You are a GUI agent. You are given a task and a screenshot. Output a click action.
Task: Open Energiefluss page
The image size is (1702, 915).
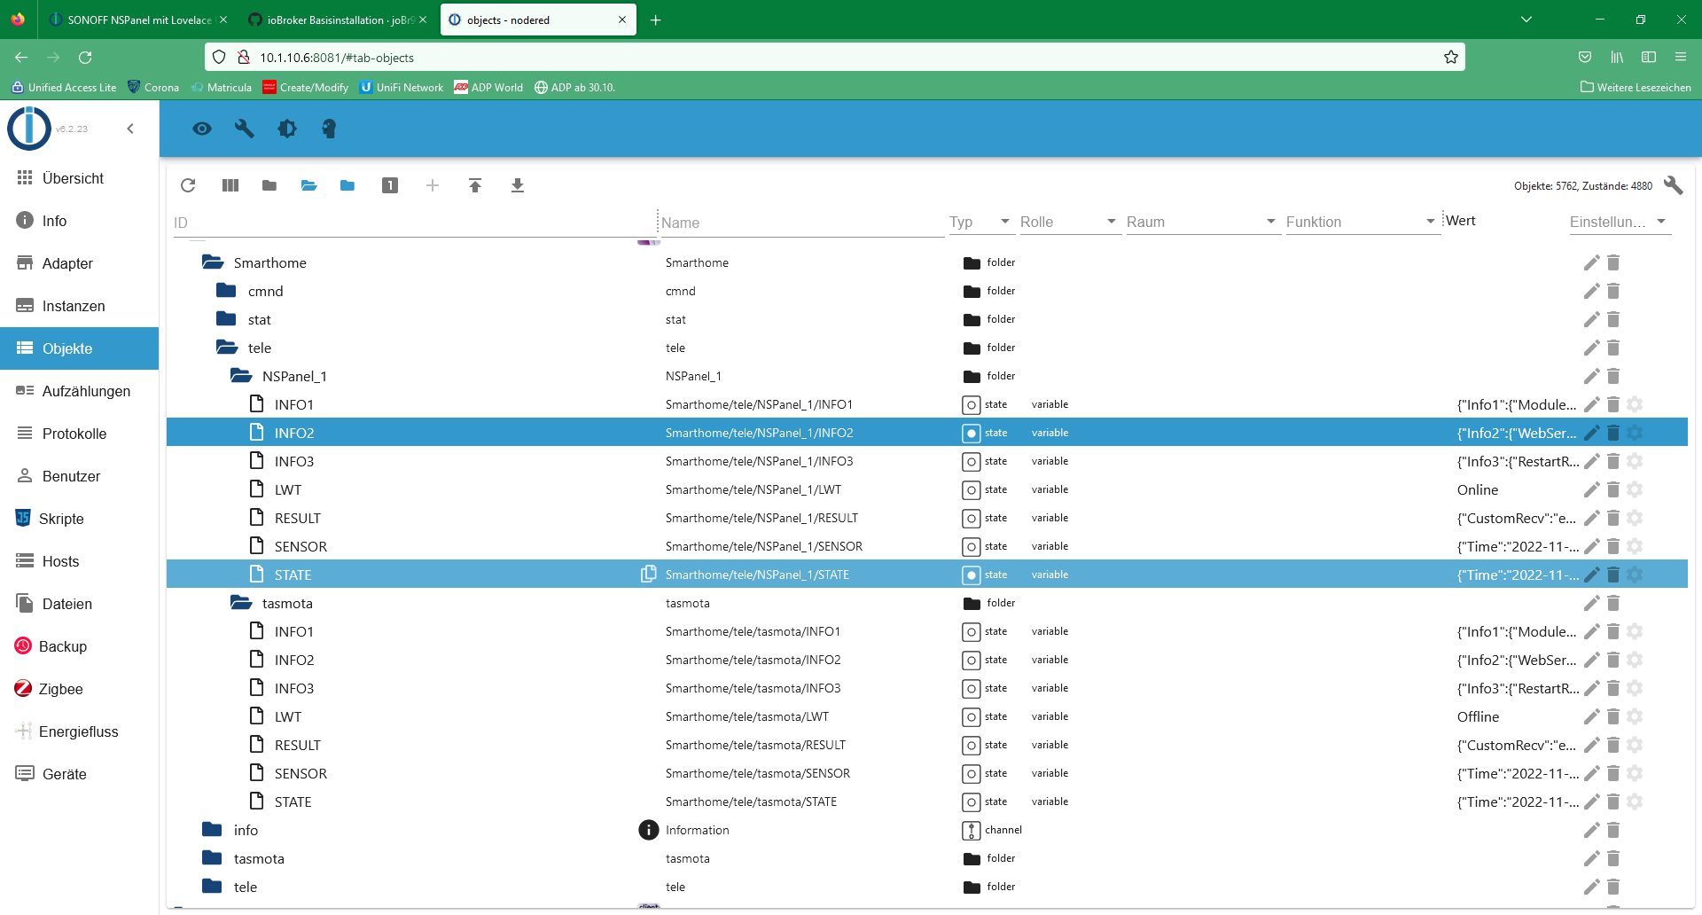(80, 731)
